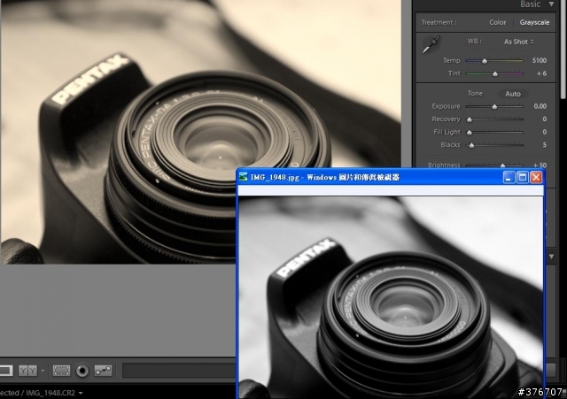
Task: Open the WB As Shot preset dropdown
Action: pos(519,42)
